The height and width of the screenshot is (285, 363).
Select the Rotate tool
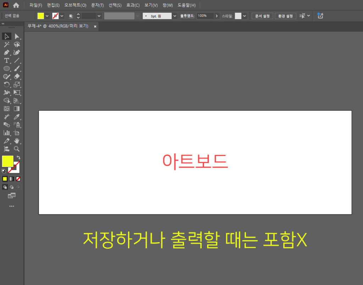[x=6, y=84]
